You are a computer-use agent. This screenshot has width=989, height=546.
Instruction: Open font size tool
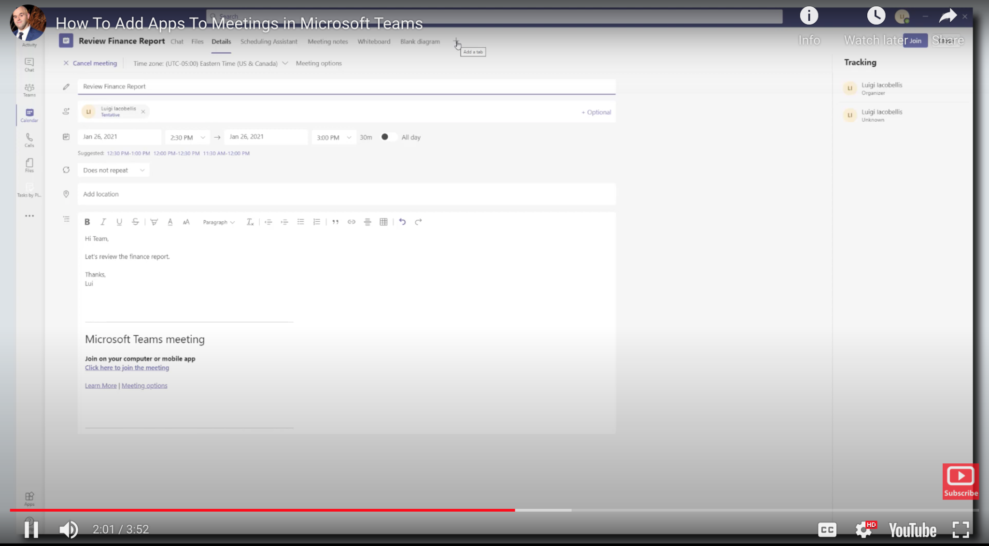point(186,222)
